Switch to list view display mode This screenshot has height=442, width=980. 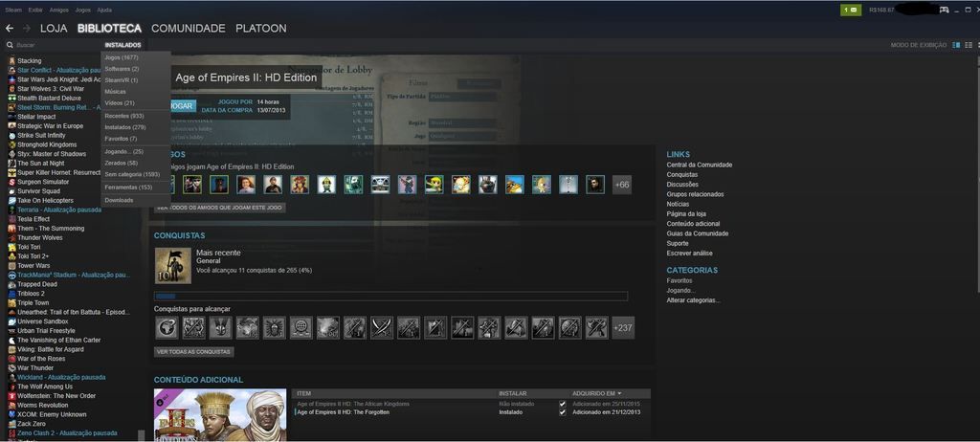[969, 45]
